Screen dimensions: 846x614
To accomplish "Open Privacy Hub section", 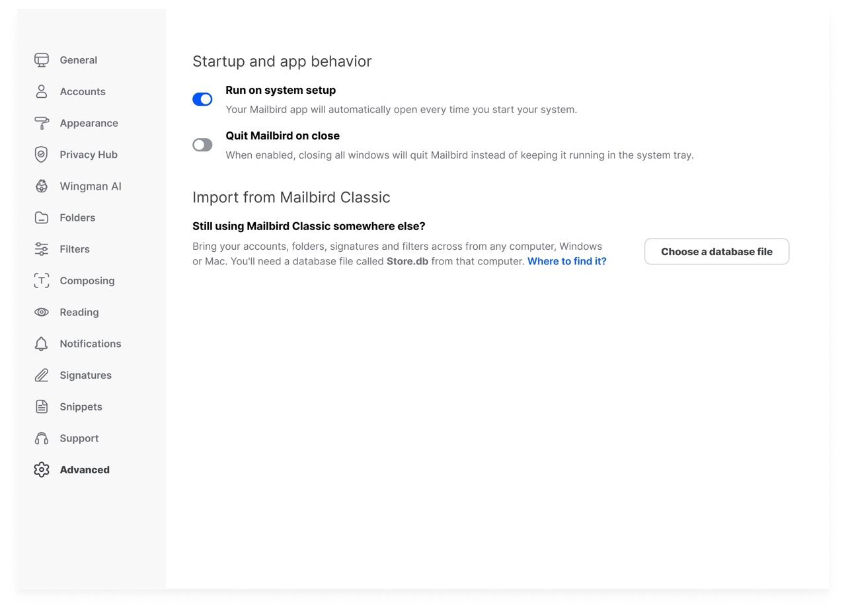I will click(x=89, y=155).
